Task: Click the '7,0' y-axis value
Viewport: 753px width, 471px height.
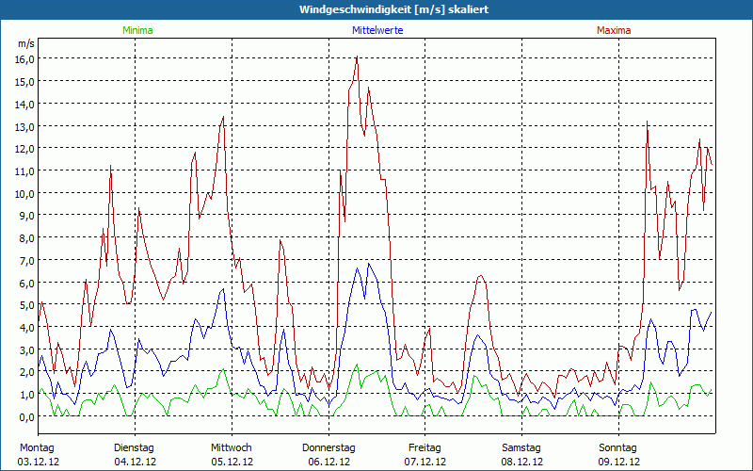Action: 28,261
